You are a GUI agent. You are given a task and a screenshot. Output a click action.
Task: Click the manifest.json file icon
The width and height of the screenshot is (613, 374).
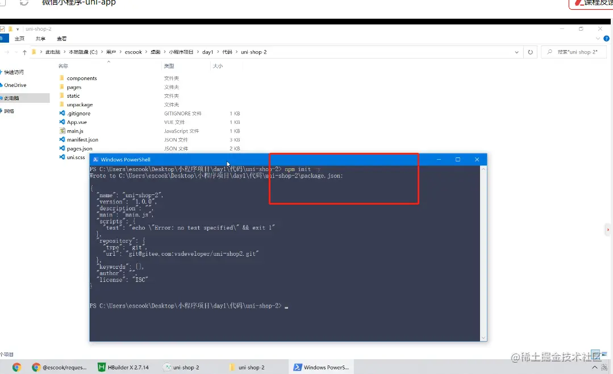tap(62, 139)
